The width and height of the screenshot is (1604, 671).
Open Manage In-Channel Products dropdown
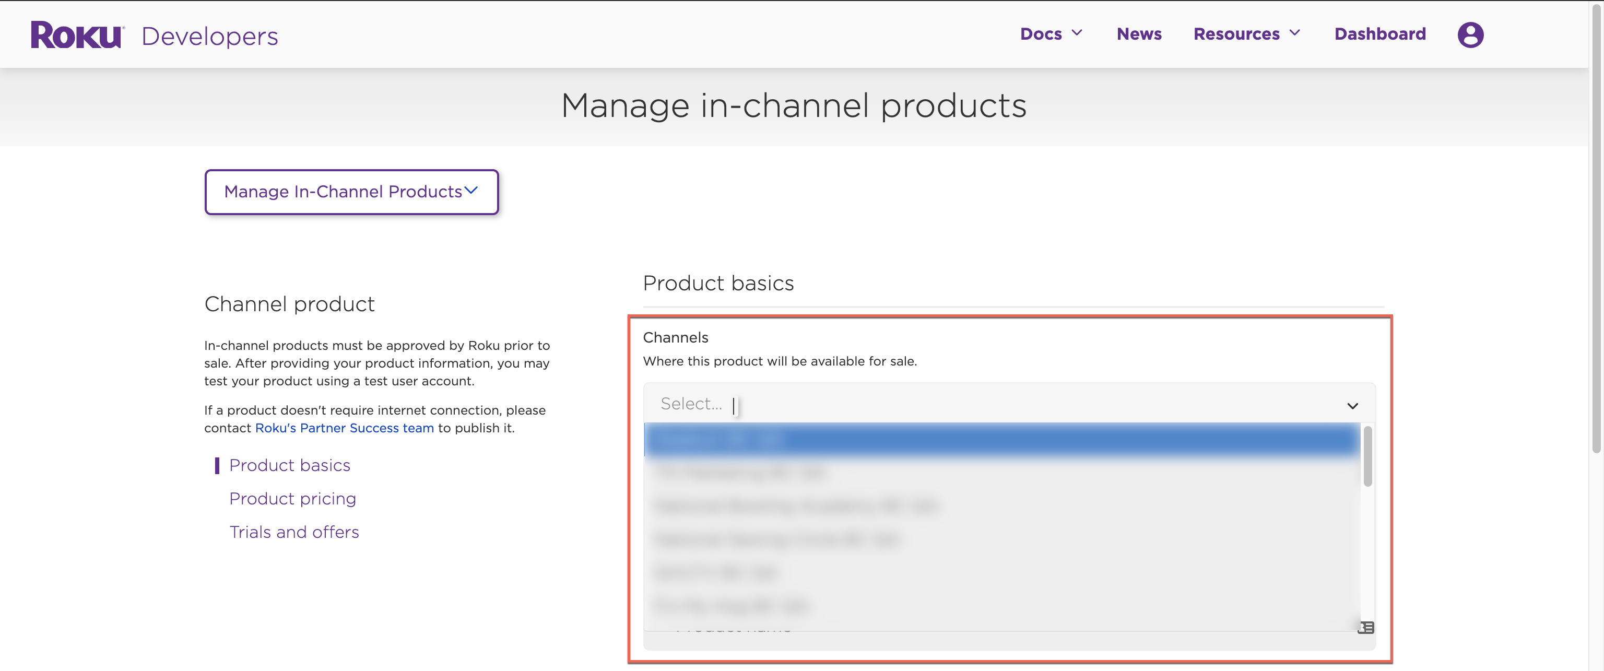click(351, 192)
